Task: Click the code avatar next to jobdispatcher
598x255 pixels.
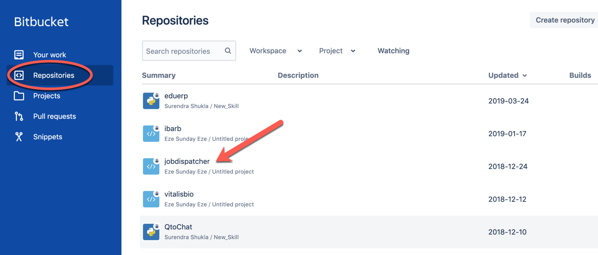Action: click(x=151, y=166)
